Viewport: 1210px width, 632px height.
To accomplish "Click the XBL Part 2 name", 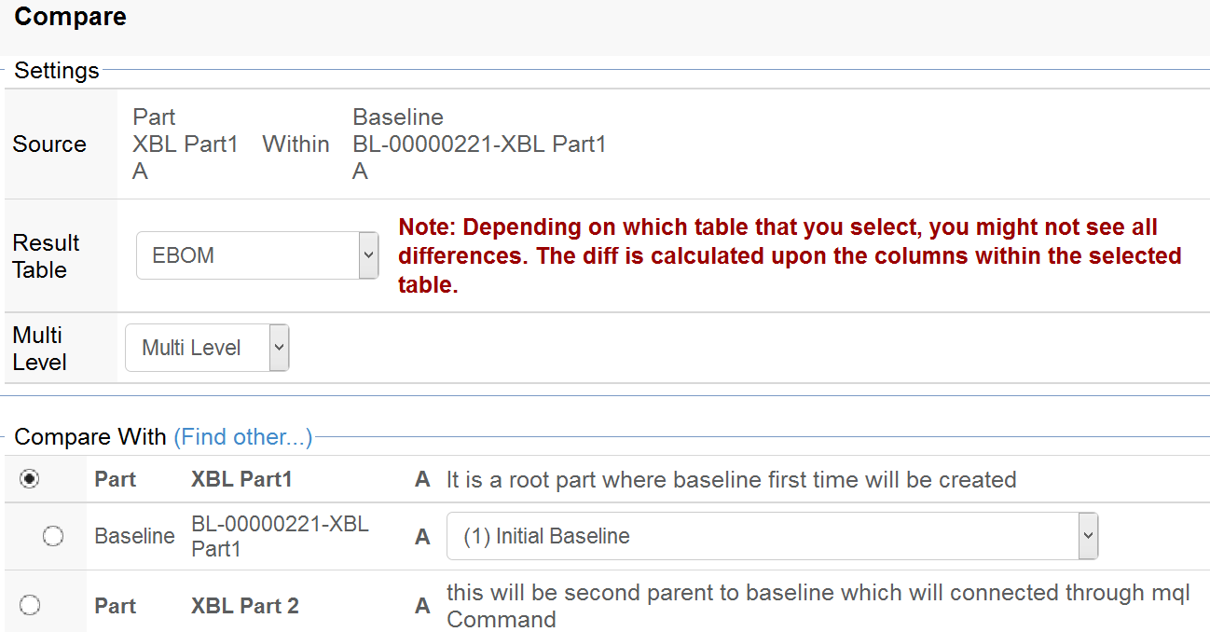I will click(x=245, y=606).
